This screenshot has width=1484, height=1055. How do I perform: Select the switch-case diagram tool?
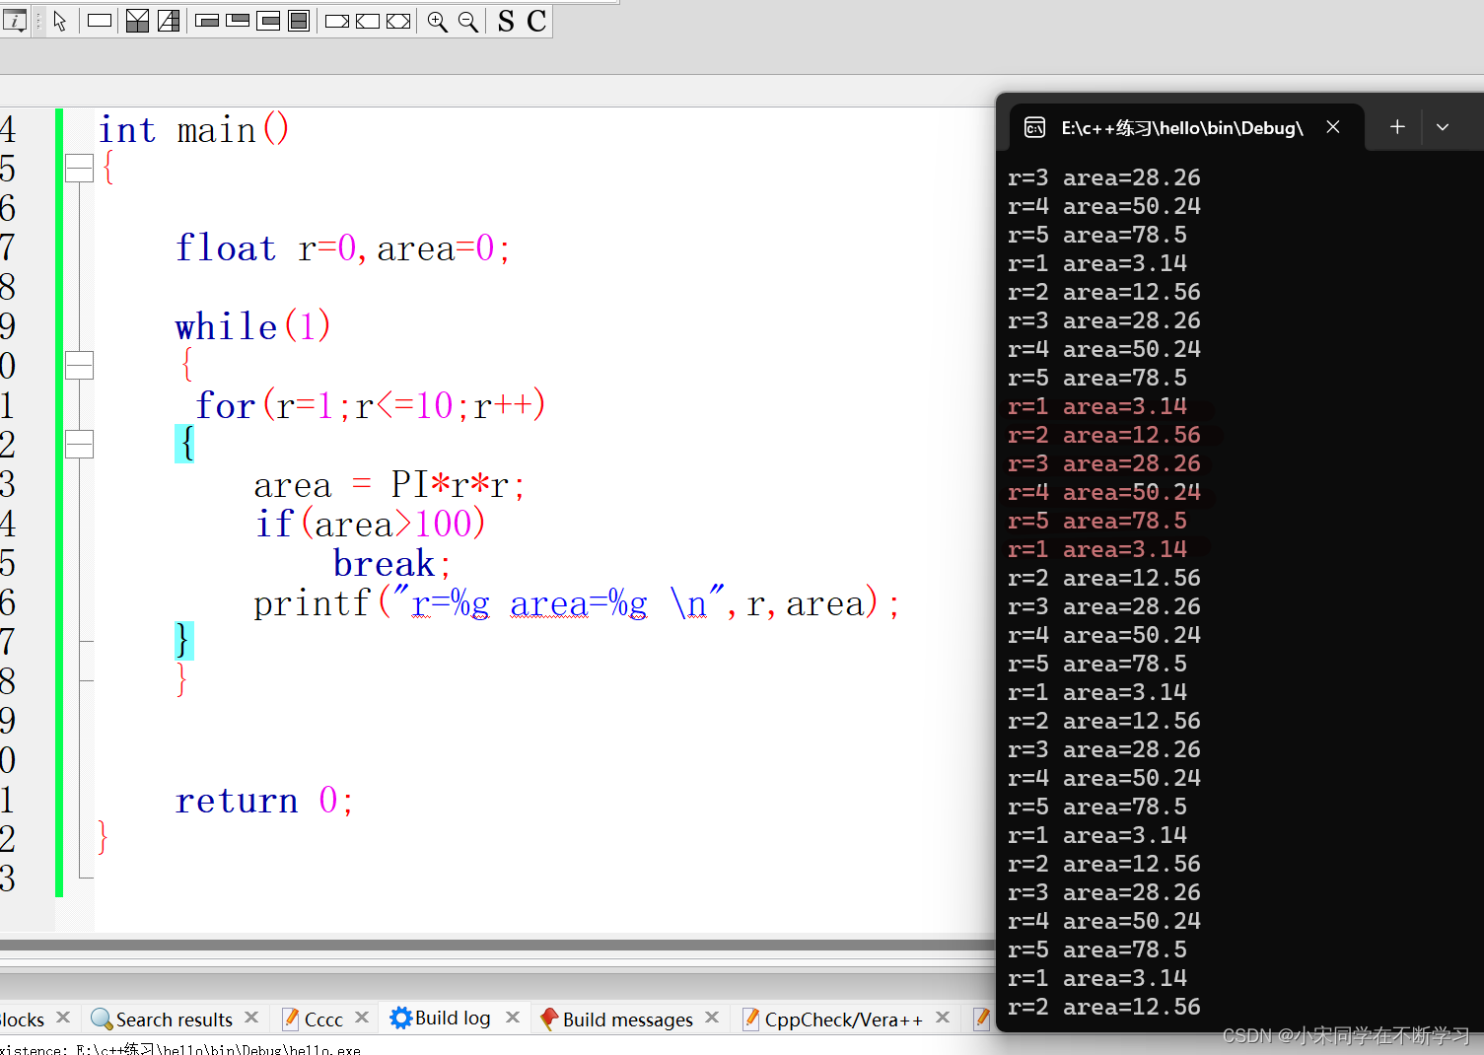pos(169,21)
